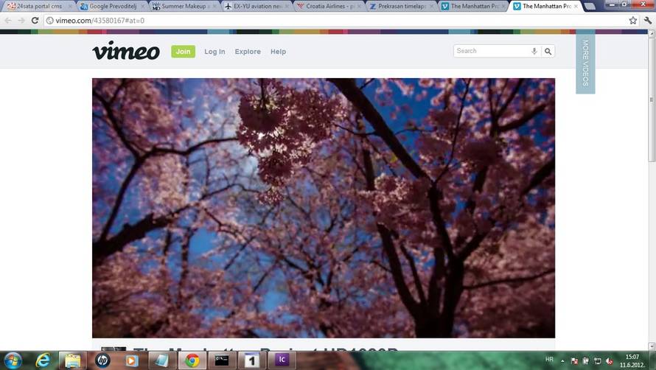Image resolution: width=656 pixels, height=370 pixels.
Task: Open the Log In link
Action: (214, 52)
